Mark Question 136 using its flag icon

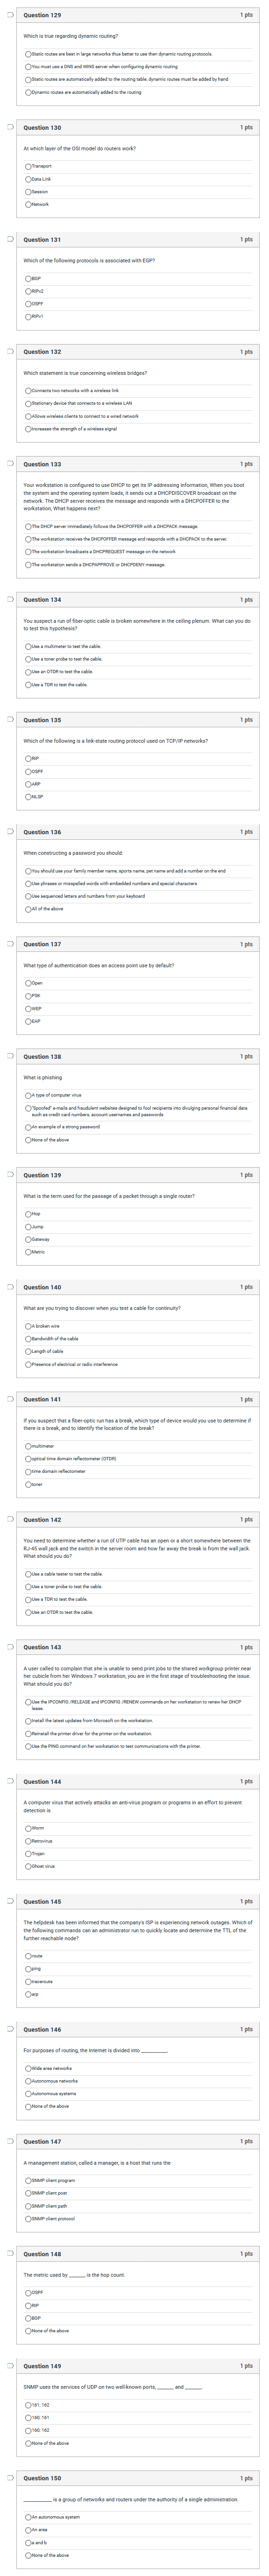(9, 831)
